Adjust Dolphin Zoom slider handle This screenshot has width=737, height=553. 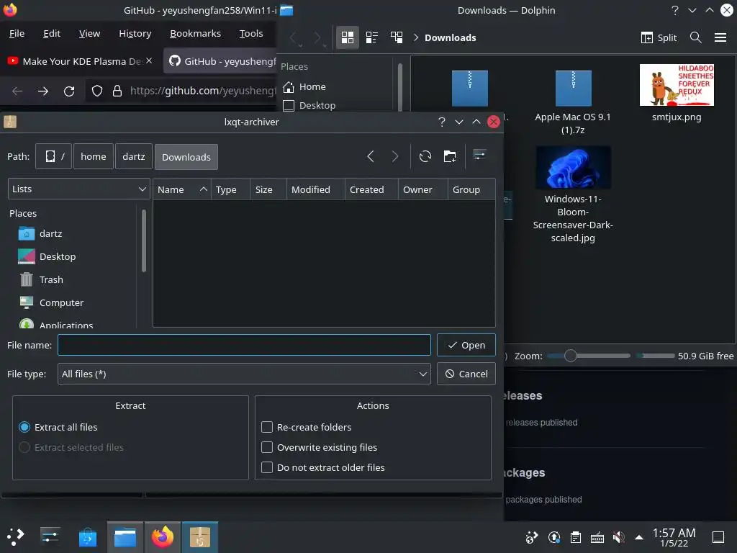tap(570, 356)
